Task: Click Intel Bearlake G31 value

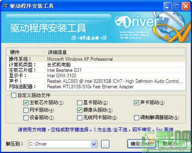Action: [x=64, y=70]
